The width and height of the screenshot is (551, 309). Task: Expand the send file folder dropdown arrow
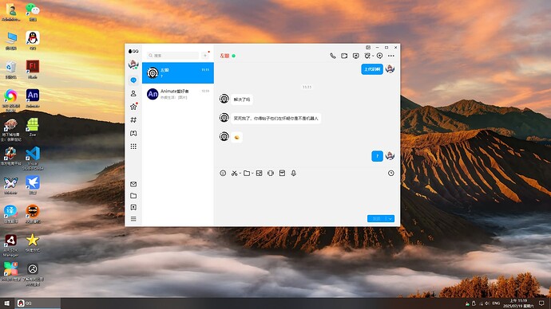point(252,174)
